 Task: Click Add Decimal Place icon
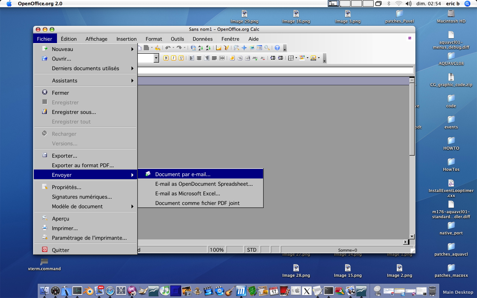point(255,58)
